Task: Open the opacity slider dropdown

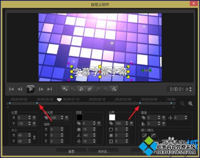Action: point(66,118)
